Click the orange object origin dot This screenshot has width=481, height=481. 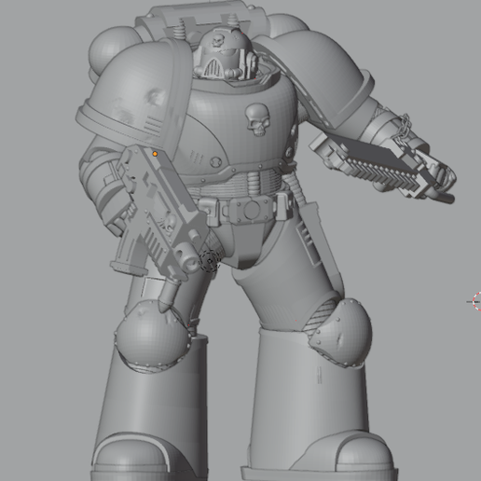[155, 154]
